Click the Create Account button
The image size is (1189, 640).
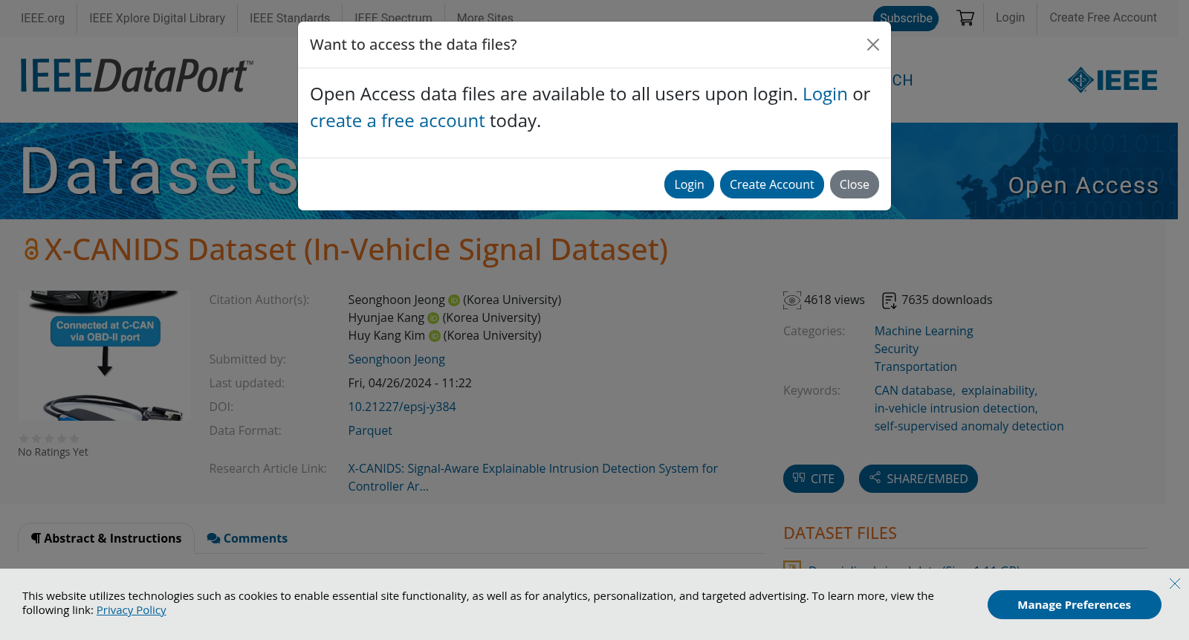[x=771, y=184]
